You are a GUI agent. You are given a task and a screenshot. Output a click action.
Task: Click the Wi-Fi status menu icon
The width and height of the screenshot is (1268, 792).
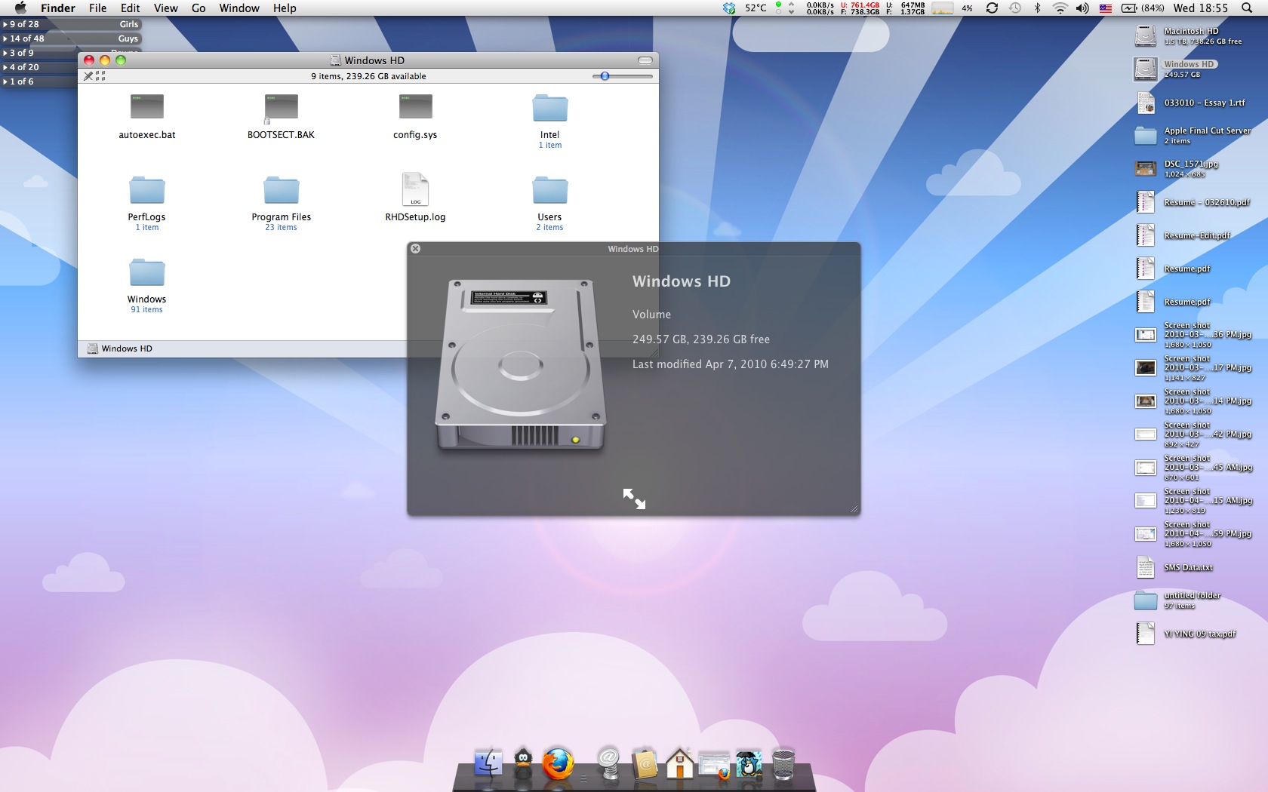(1060, 8)
